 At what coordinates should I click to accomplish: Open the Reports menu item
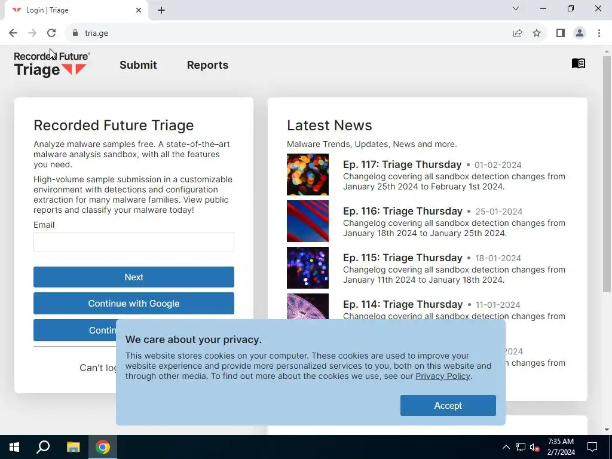pyautogui.click(x=207, y=65)
